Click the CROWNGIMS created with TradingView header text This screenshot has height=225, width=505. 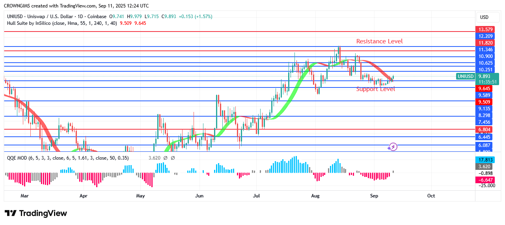coord(77,6)
